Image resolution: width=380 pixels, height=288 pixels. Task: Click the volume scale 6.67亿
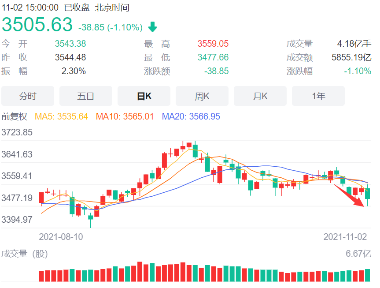tap(358, 254)
